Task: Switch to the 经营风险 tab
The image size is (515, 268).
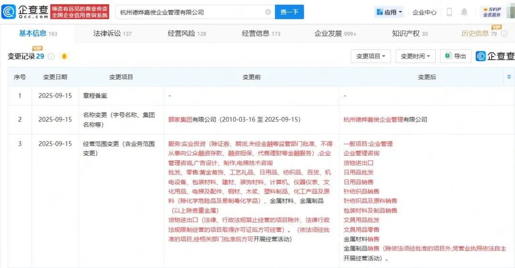Action: pos(187,33)
